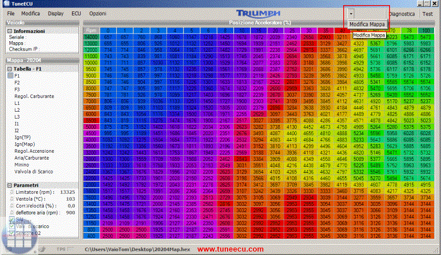The image size is (441, 255).
Task: Select the 9000 rpm row header
Action: pyautogui.click(x=92, y=75)
